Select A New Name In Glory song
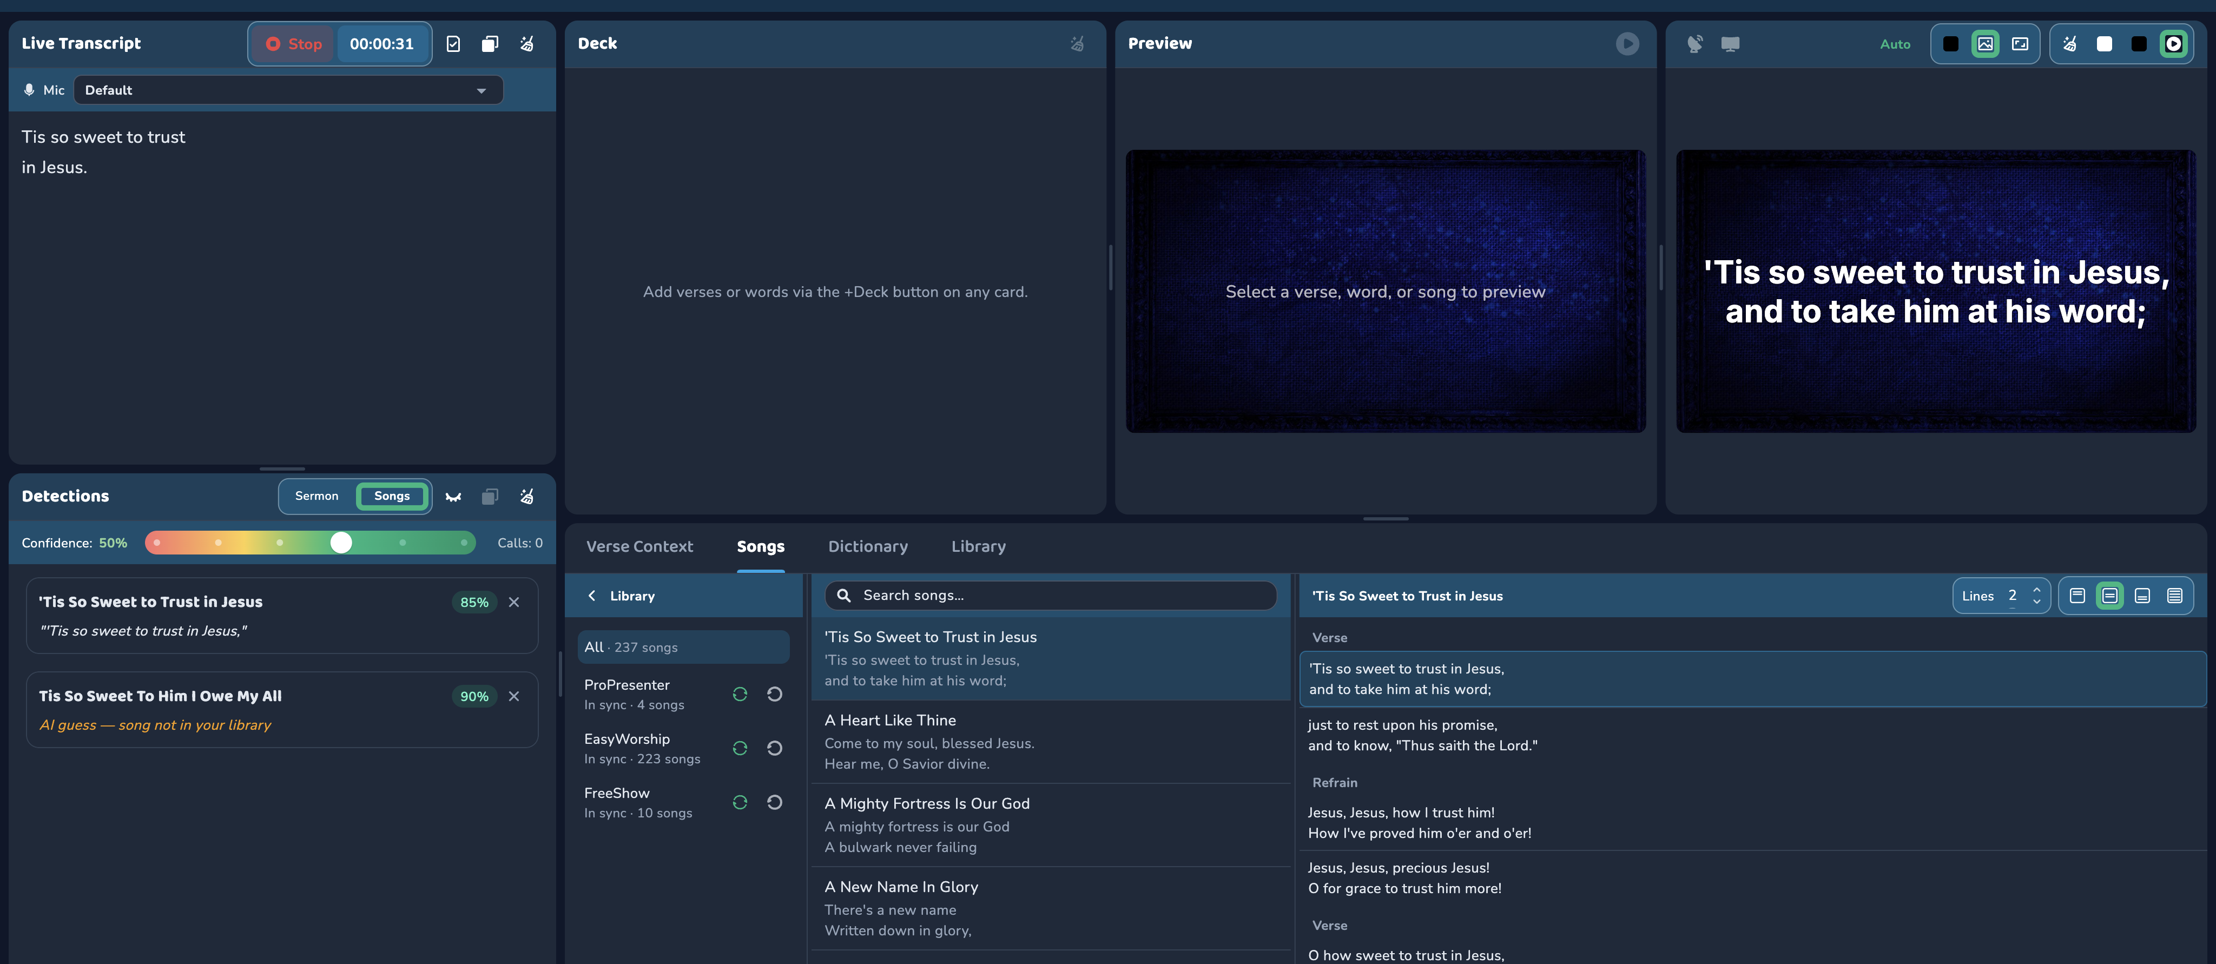This screenshot has width=2216, height=964. [1050, 909]
